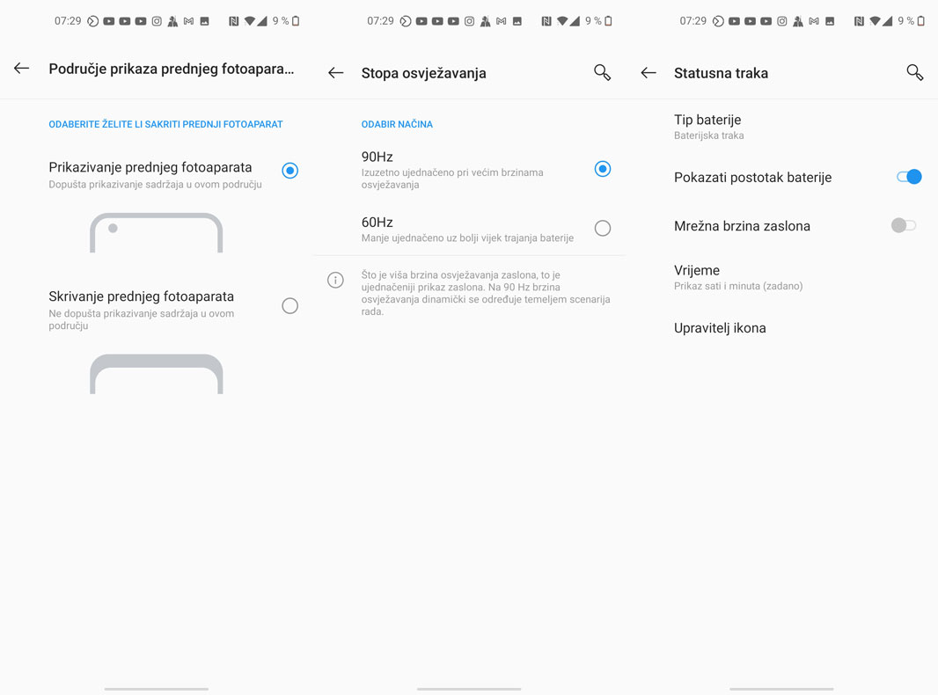The width and height of the screenshot is (938, 695).
Task: Go back from Statusna traka screen
Action: (649, 73)
